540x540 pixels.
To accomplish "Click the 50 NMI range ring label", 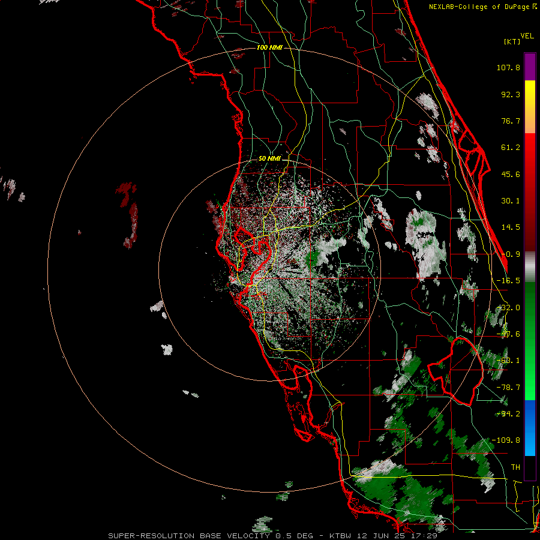I will [269, 159].
